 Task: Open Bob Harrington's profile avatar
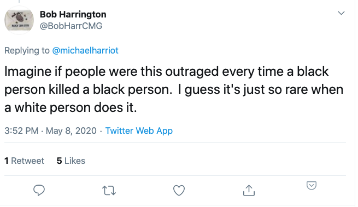[19, 20]
